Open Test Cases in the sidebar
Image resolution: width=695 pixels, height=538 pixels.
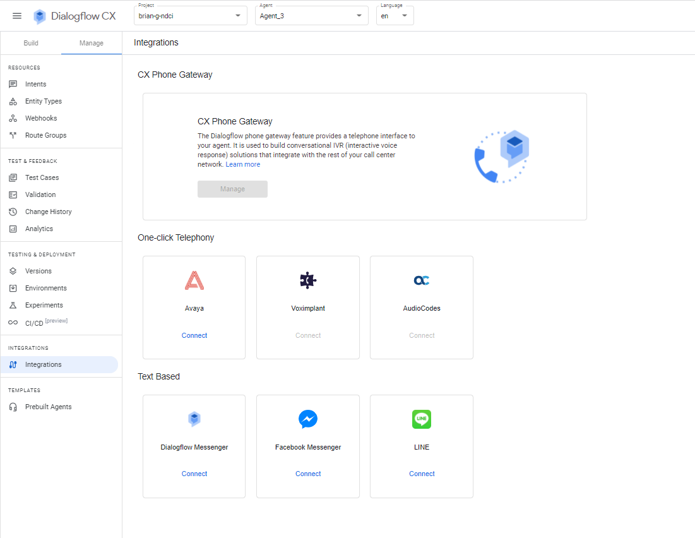point(61,177)
